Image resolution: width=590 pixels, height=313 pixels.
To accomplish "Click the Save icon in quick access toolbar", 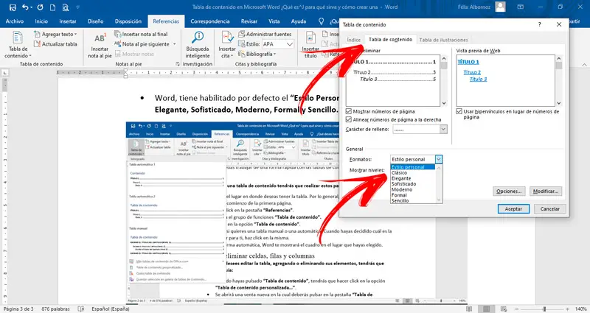I will pyautogui.click(x=13, y=7).
